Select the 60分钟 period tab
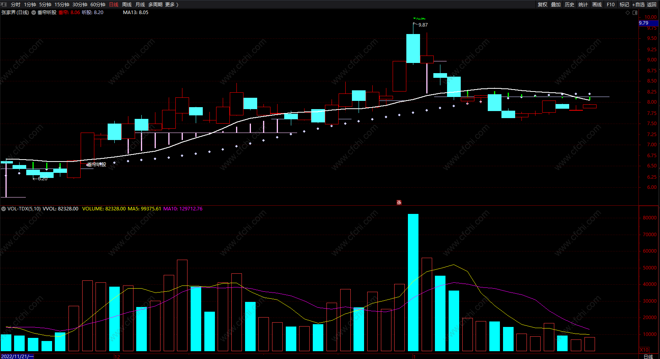Viewport: 660px width, 359px height. pos(98,5)
